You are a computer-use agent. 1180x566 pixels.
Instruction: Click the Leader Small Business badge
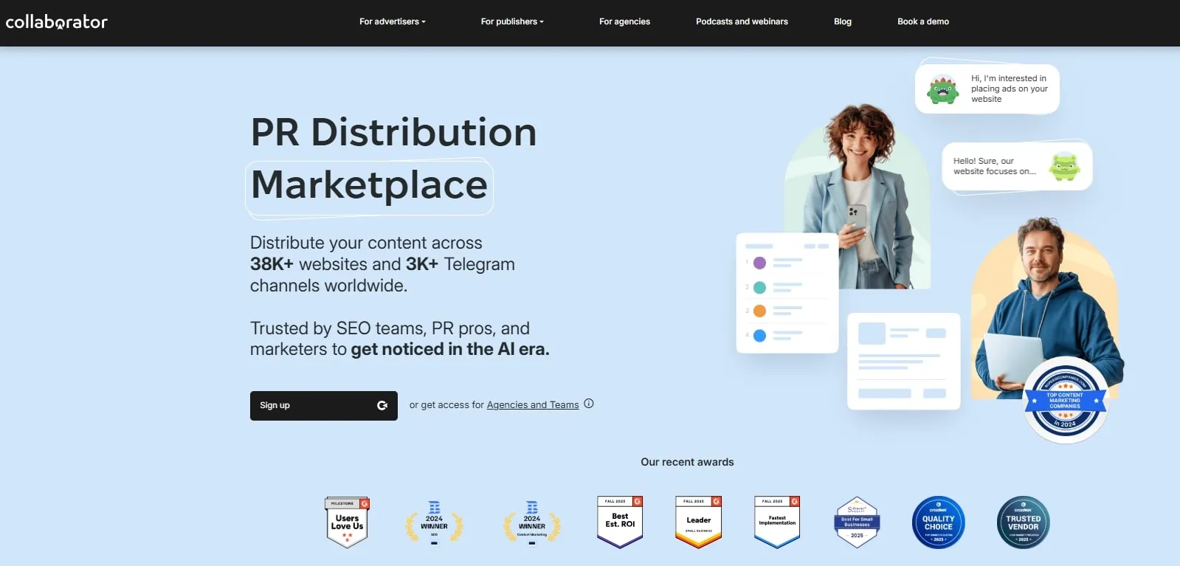(698, 522)
